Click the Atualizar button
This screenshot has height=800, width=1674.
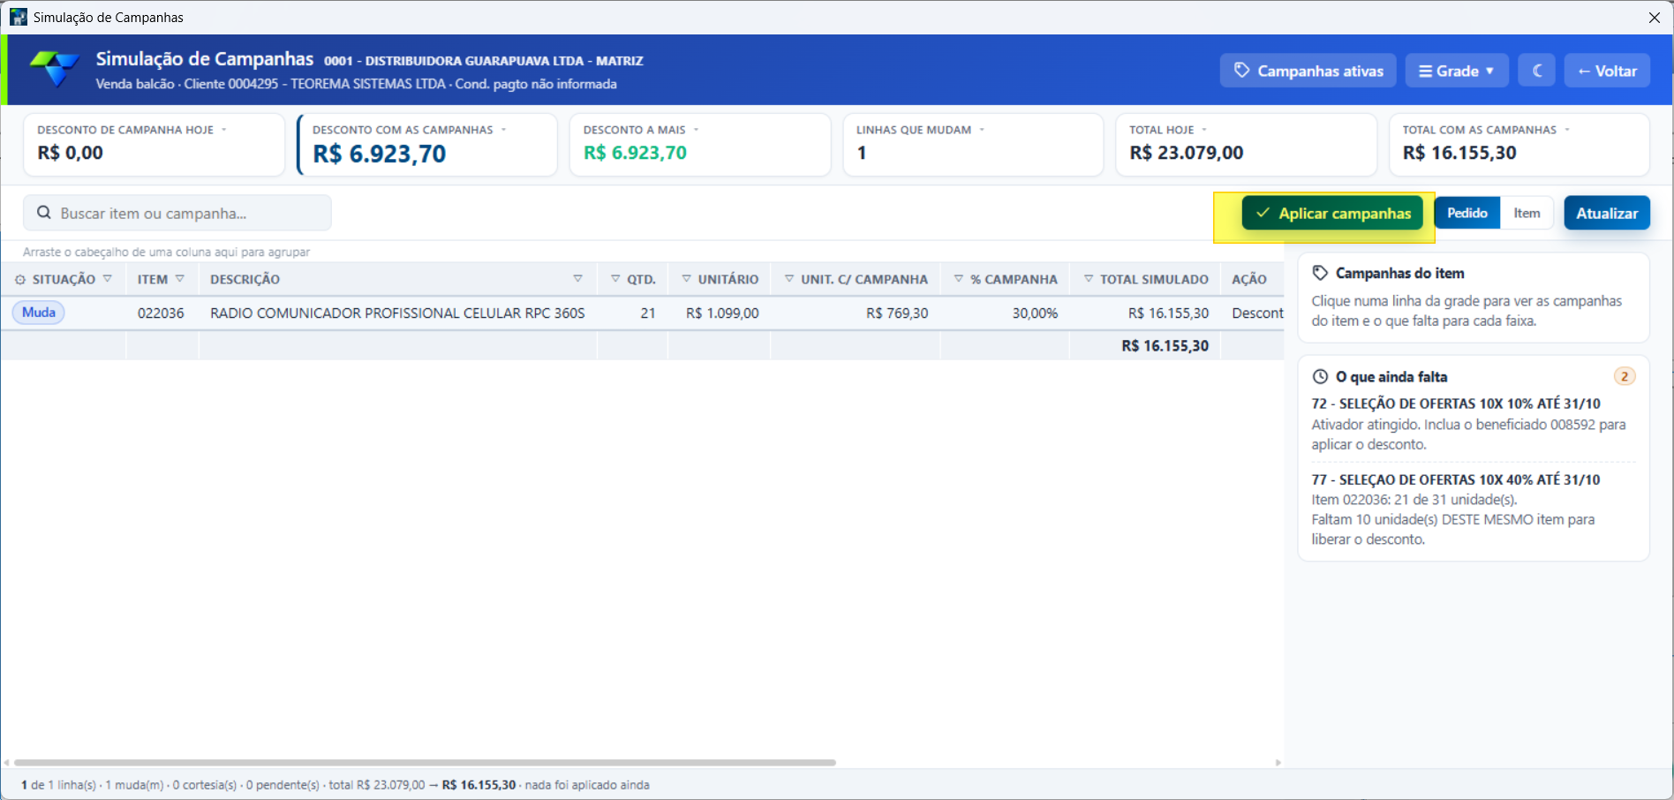[x=1607, y=213]
